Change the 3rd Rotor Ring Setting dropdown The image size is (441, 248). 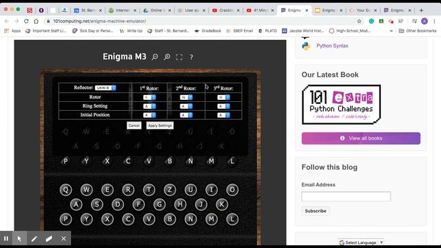223,106
